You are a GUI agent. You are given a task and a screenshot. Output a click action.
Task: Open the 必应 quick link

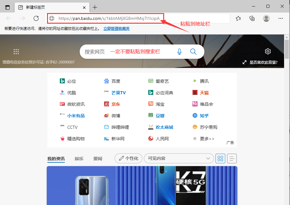(x=68, y=81)
